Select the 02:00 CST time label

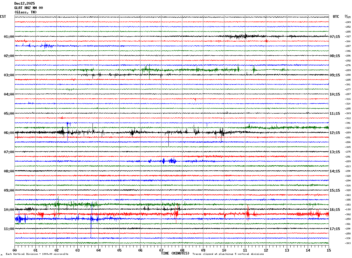coord(9,56)
